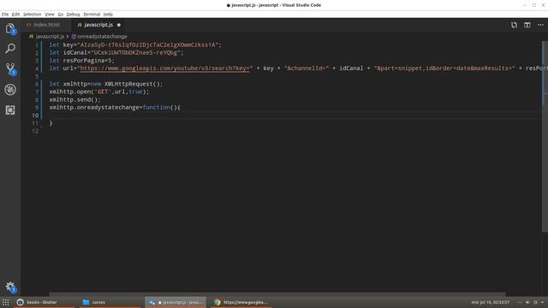Open the Source Control view
The height and width of the screenshot is (308, 548).
click(10, 68)
